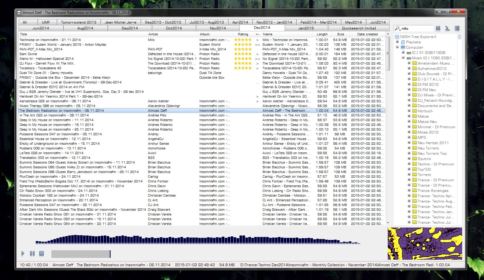Click the Amsterdam Music folder icon
Screen dimensions: 484x280
click(414, 63)
